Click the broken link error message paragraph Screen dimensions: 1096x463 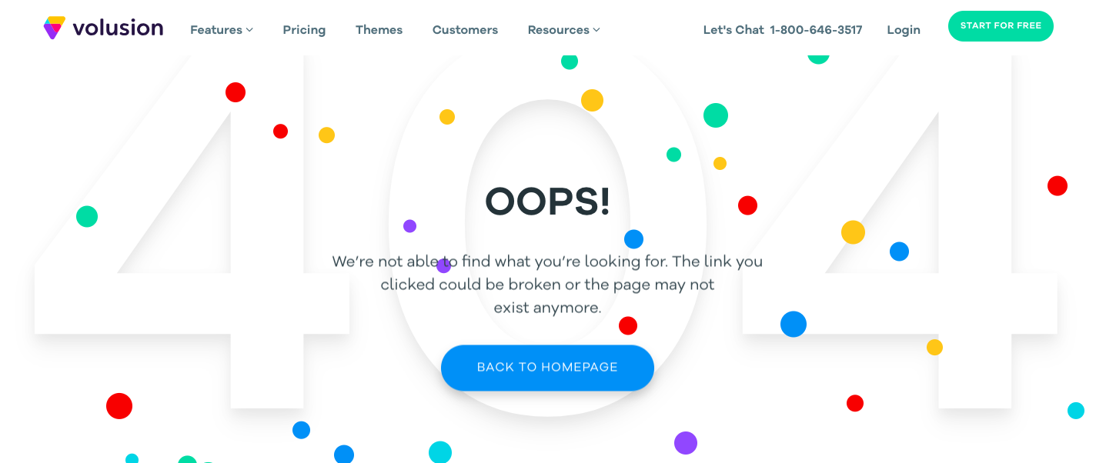[547, 285]
